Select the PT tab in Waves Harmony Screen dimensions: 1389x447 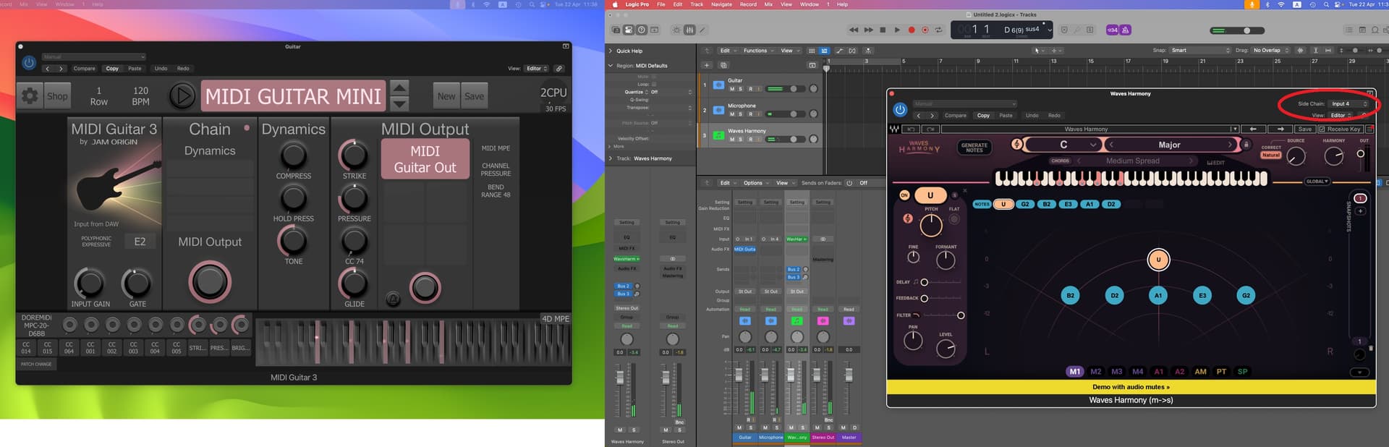[x=1221, y=372]
